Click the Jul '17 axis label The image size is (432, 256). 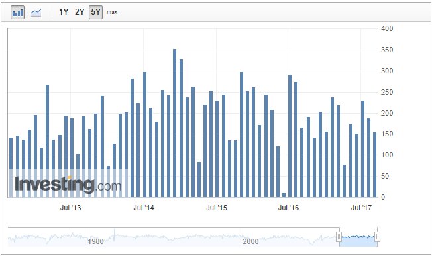[x=361, y=208]
